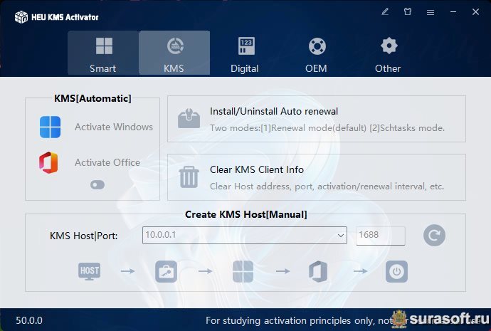Switch to the KMS tab
The image size is (491, 331).
[174, 53]
